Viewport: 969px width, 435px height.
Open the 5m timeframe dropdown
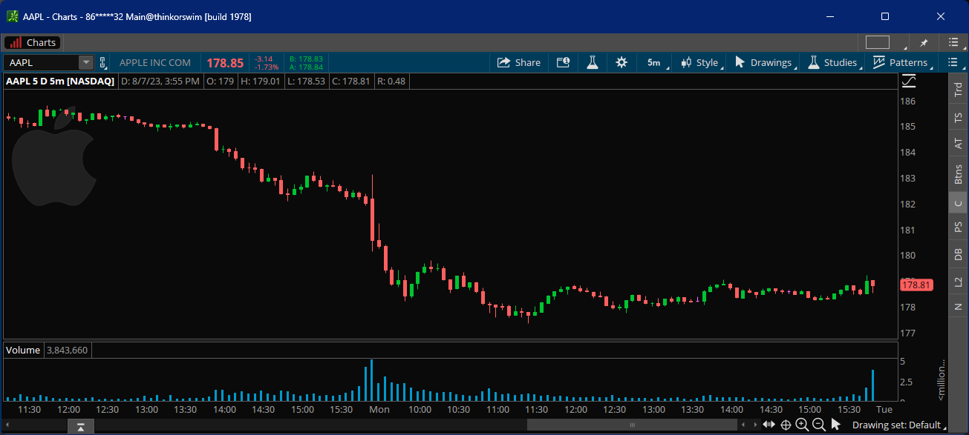(x=654, y=63)
